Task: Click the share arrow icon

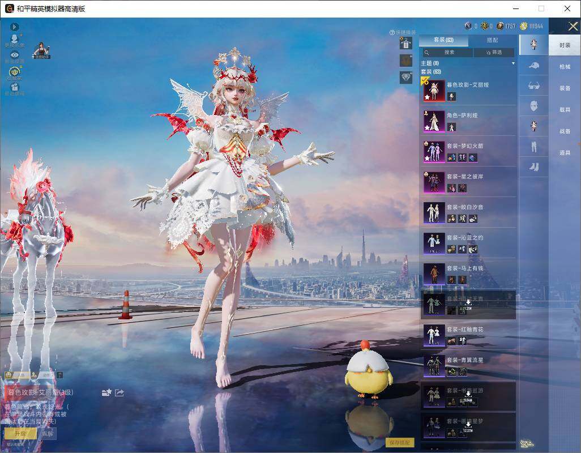Action: coord(119,392)
